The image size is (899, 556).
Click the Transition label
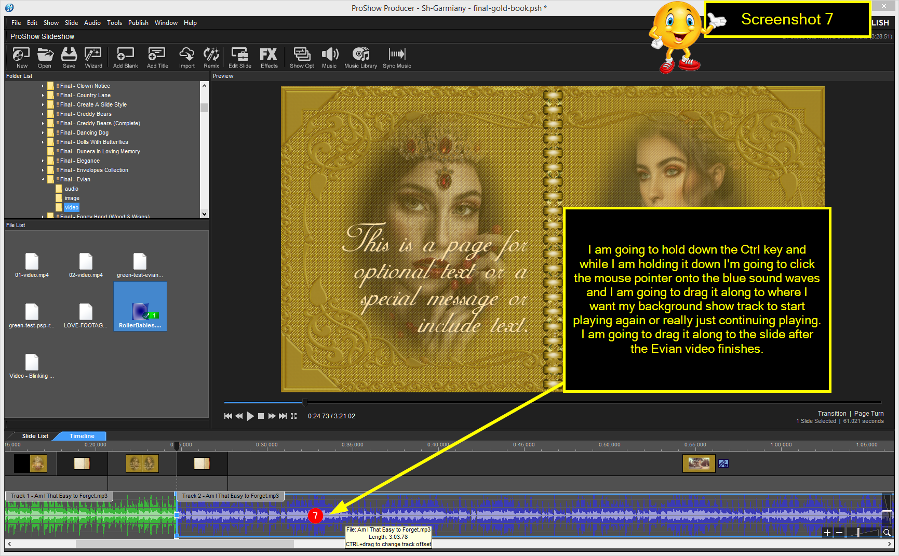click(x=831, y=414)
